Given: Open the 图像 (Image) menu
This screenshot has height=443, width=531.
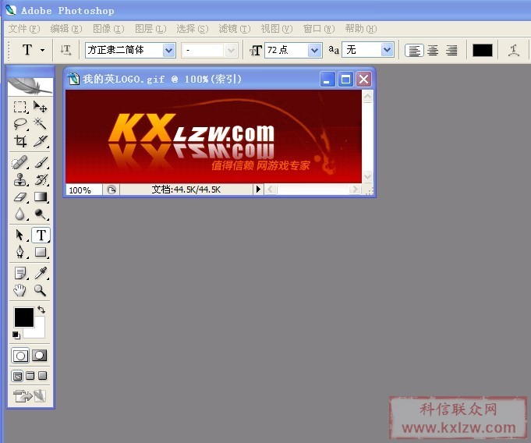Looking at the screenshot, I should [108, 29].
